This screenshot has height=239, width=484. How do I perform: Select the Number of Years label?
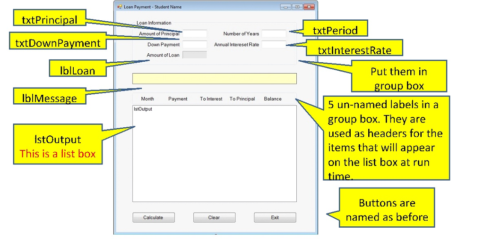[x=242, y=34]
